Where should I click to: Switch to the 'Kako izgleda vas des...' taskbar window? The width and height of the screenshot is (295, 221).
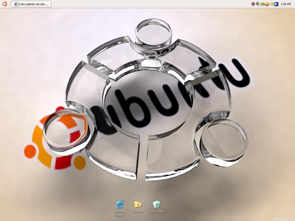click(x=31, y=4)
